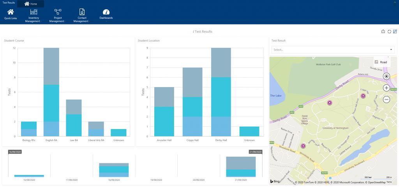Viewport: 399px width, 187px height.
Task: Click the 16/09/2020 range start handle
Action: (15, 152)
